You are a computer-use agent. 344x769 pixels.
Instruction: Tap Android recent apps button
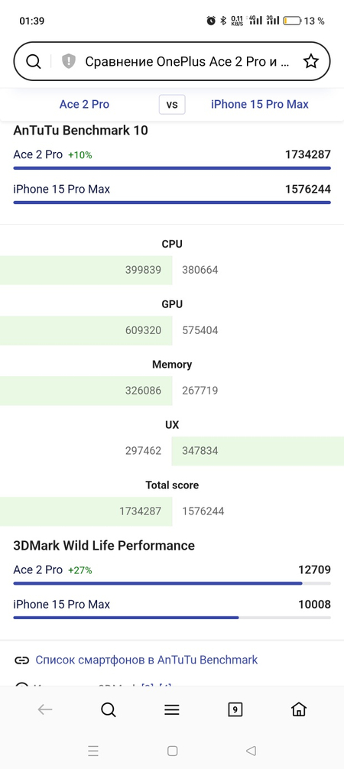click(x=93, y=751)
